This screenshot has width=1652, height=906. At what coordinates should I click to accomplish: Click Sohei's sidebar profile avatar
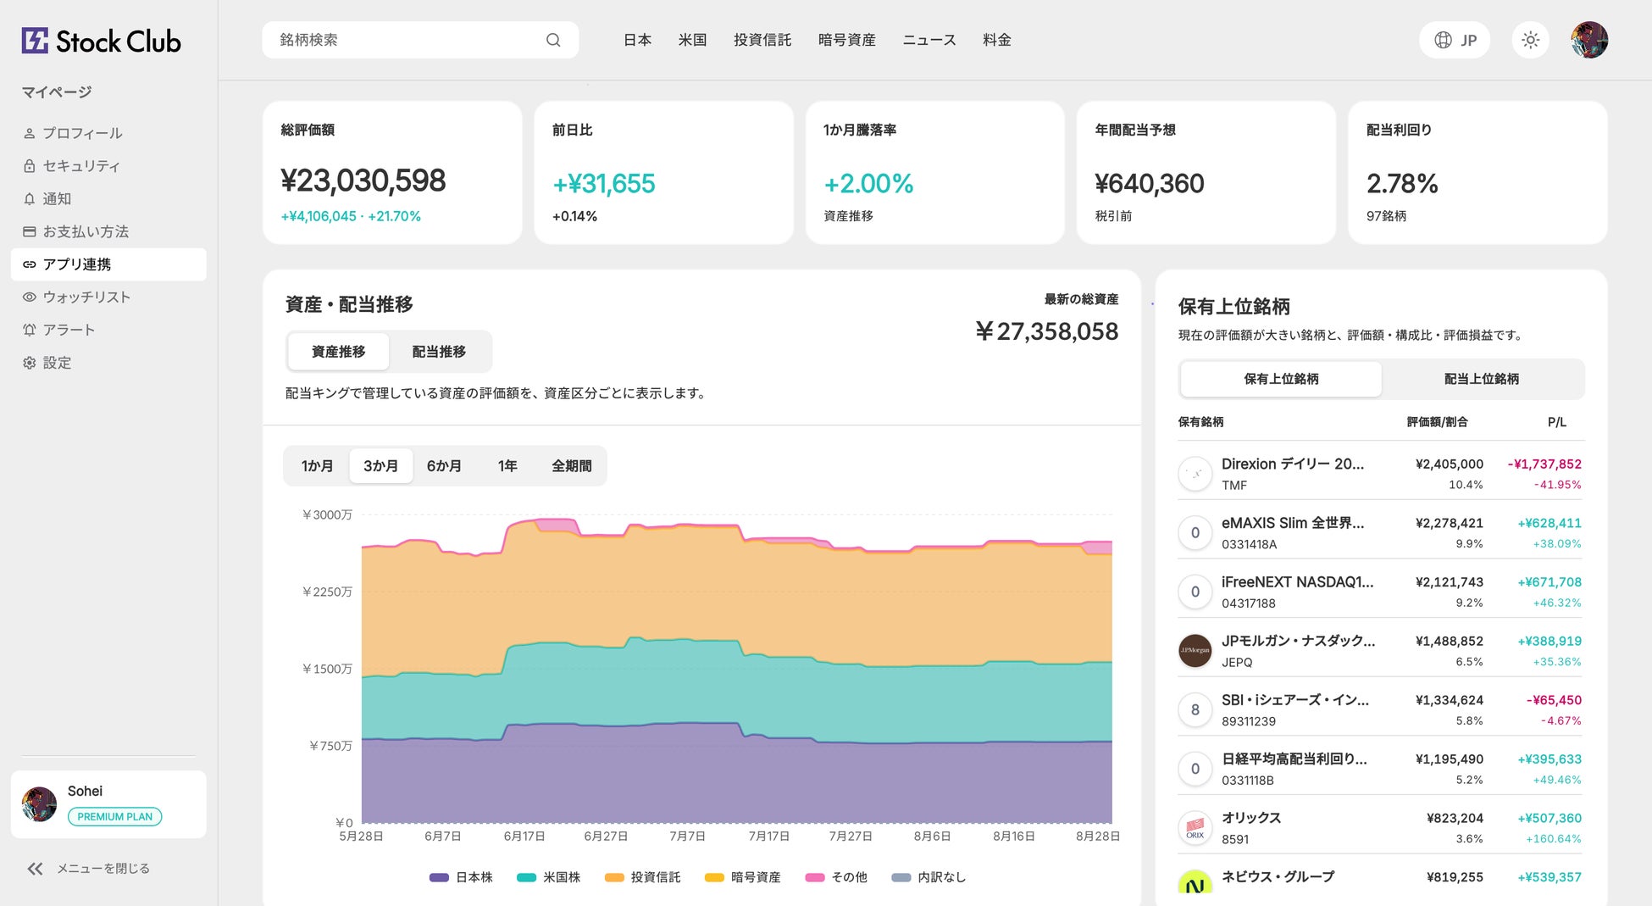(x=39, y=804)
